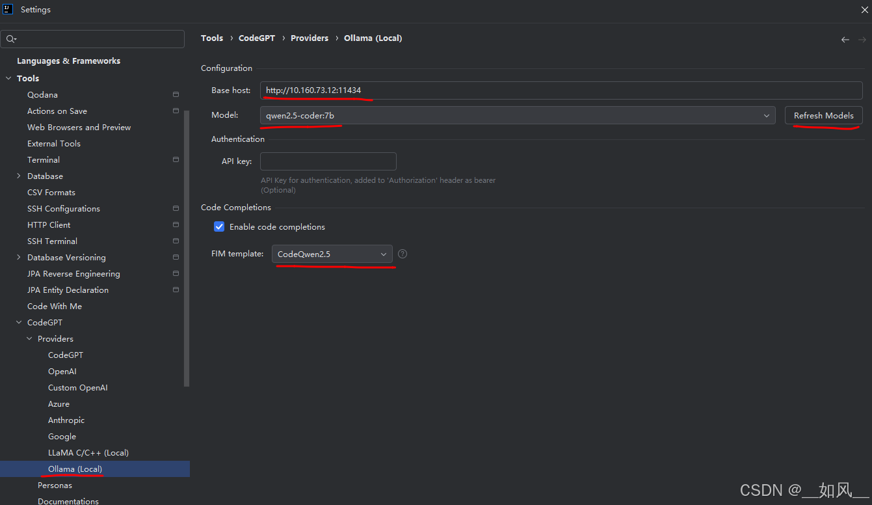The width and height of the screenshot is (872, 505).
Task: Select Languages & Frameworks category
Action: point(68,61)
